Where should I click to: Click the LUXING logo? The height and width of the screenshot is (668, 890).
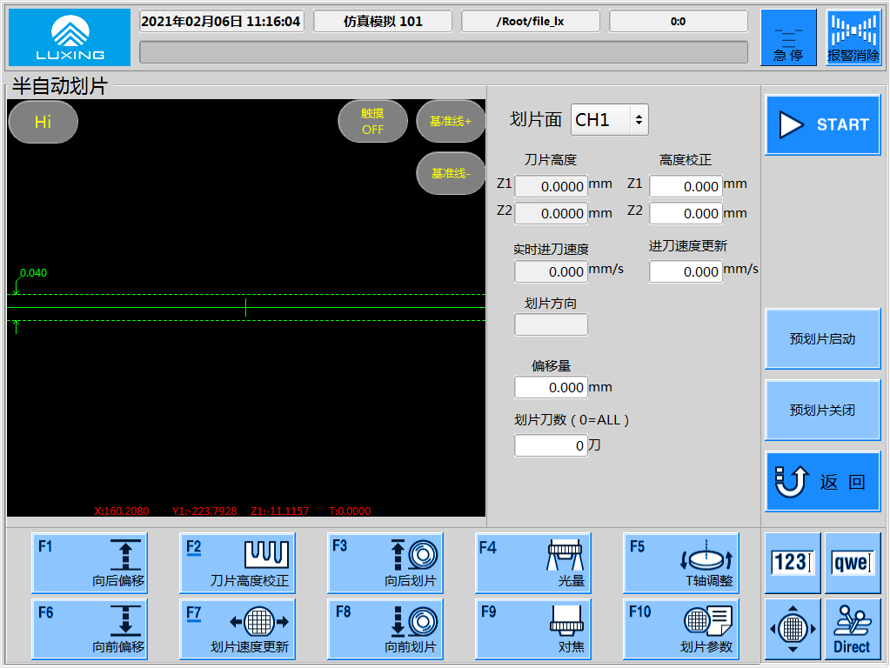pyautogui.click(x=70, y=37)
